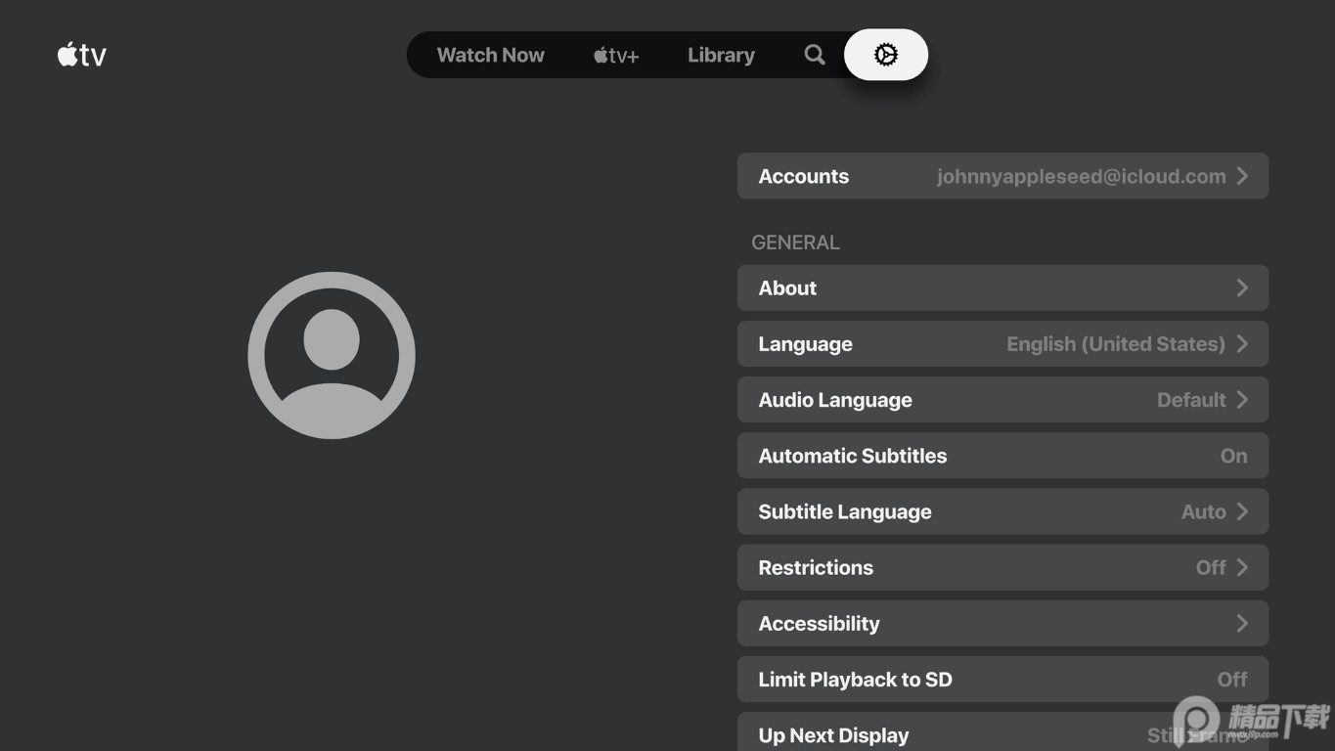Click the profile avatar placeholder image
1335x751 pixels.
point(332,354)
